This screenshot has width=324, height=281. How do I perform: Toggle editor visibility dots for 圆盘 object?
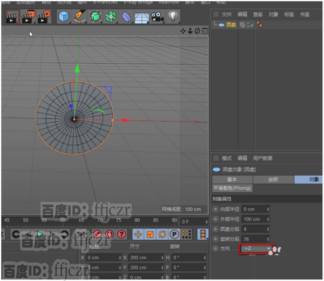pos(248,25)
